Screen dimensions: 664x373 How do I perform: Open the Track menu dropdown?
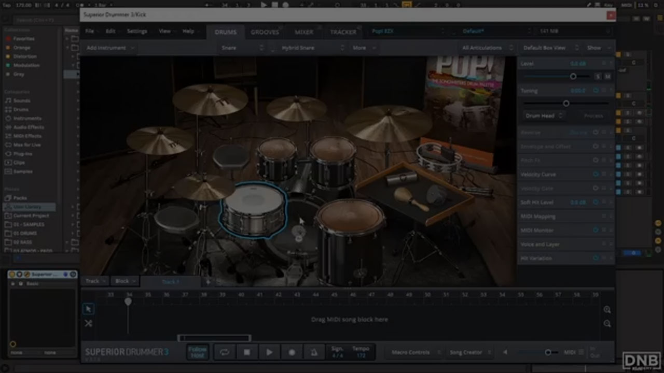(95, 281)
